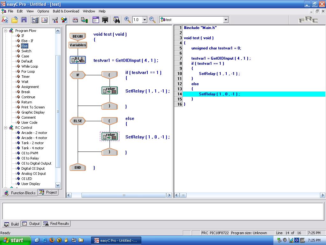Select the User Code tree item
326x245 pixels.
[x=29, y=122]
